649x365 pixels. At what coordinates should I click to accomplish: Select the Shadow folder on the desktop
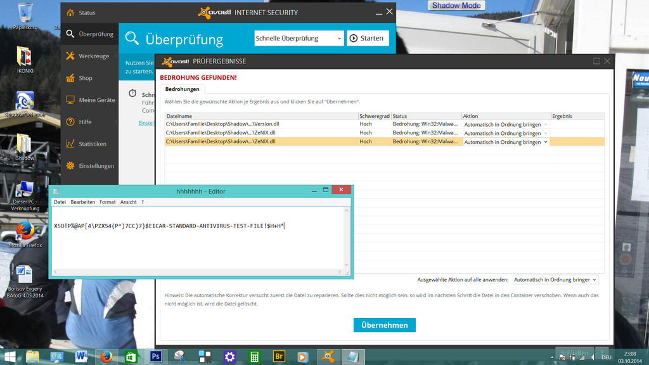(x=25, y=147)
